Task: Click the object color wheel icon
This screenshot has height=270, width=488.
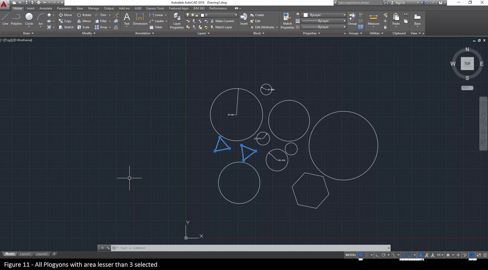Action: [297, 15]
